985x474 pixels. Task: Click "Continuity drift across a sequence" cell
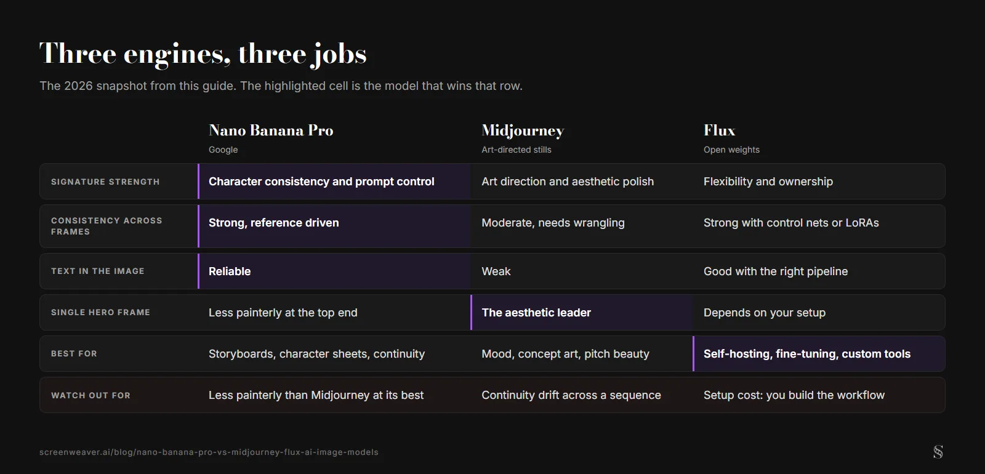pyautogui.click(x=582, y=395)
